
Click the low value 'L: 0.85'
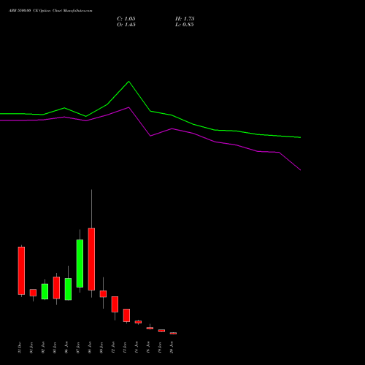[185, 25]
